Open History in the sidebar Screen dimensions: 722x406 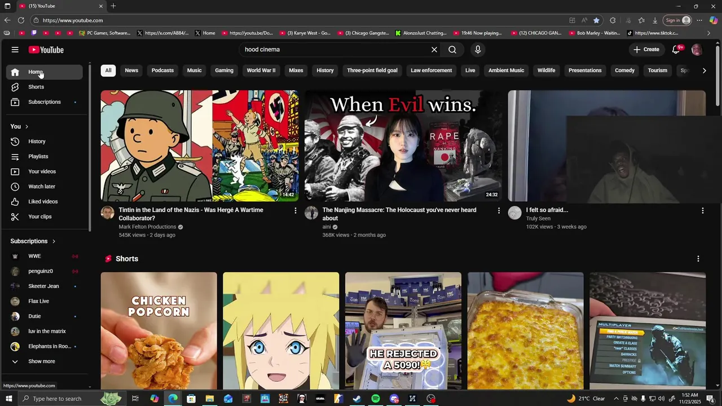(45, 142)
